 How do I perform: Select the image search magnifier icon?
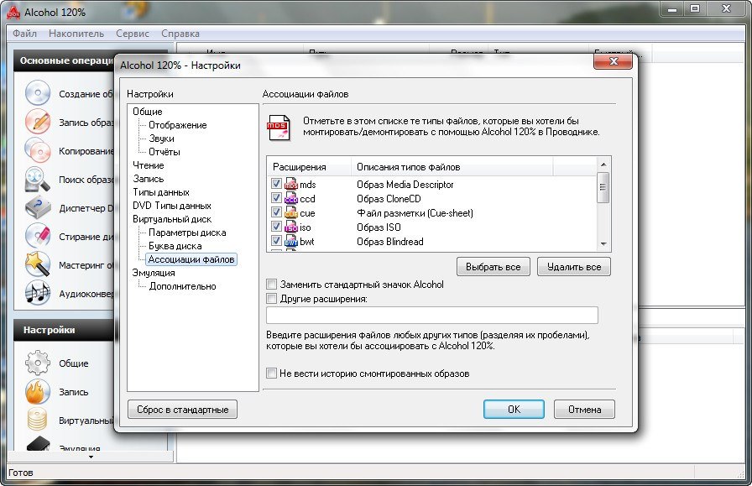click(x=38, y=179)
